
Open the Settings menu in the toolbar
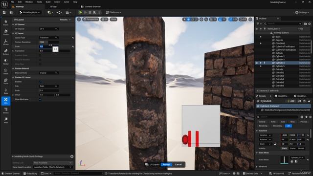(302, 12)
